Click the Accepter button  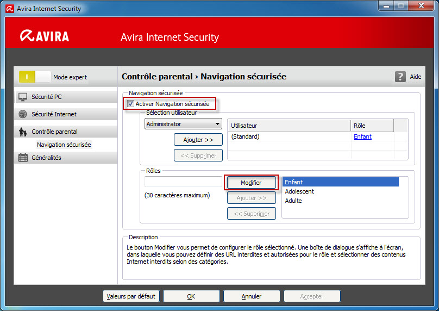tap(312, 296)
